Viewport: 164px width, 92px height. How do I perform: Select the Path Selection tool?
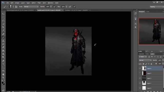click(x=3, y=67)
